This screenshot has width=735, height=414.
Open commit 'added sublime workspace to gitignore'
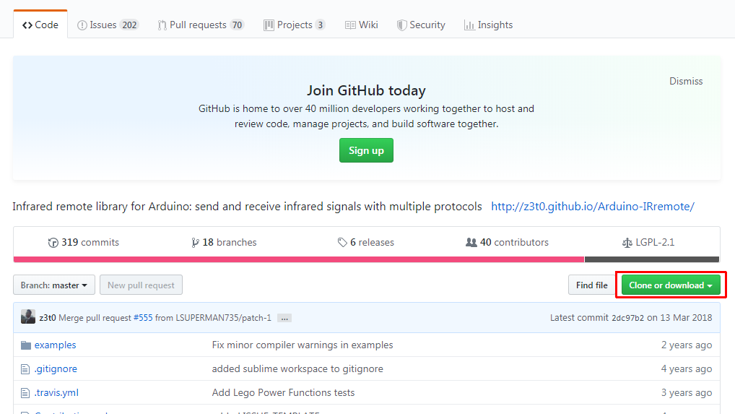[x=297, y=369]
